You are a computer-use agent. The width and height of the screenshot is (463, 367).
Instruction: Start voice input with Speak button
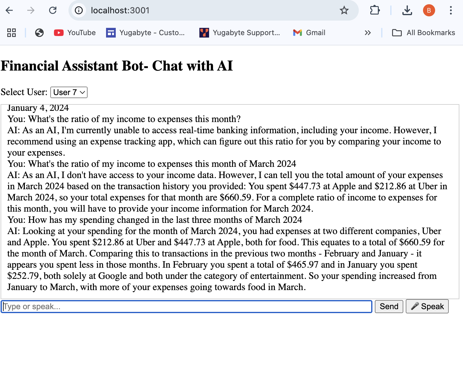point(427,306)
